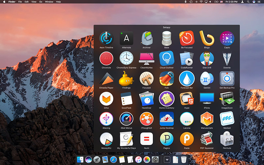Image resolution: width=264 pixels, height=165 pixels.
Task: Launch the Manuscripts app
Action: tap(207, 119)
